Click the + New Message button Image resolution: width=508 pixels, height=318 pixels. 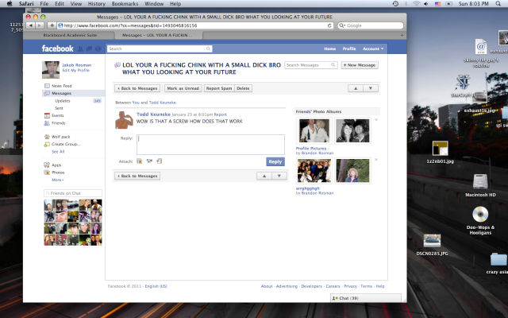click(x=360, y=65)
